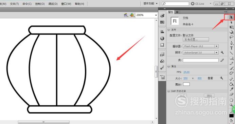235x124 pixels.
Task: Select the Pencil tool
Action: coord(231,63)
